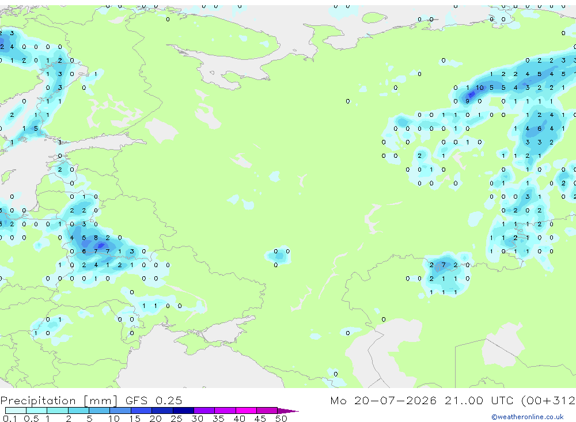This screenshot has height=422, width=576.
Task: Click the "9" precipitation value on the map
Action: click(468, 101)
